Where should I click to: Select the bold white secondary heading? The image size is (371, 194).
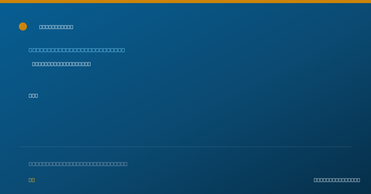pyautogui.click(x=61, y=64)
